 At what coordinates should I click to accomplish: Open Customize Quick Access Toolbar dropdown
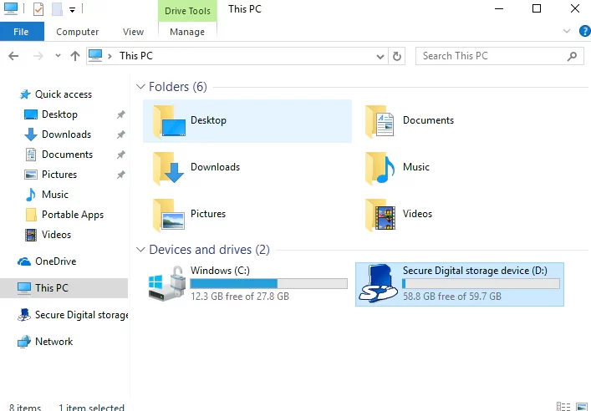pos(72,10)
